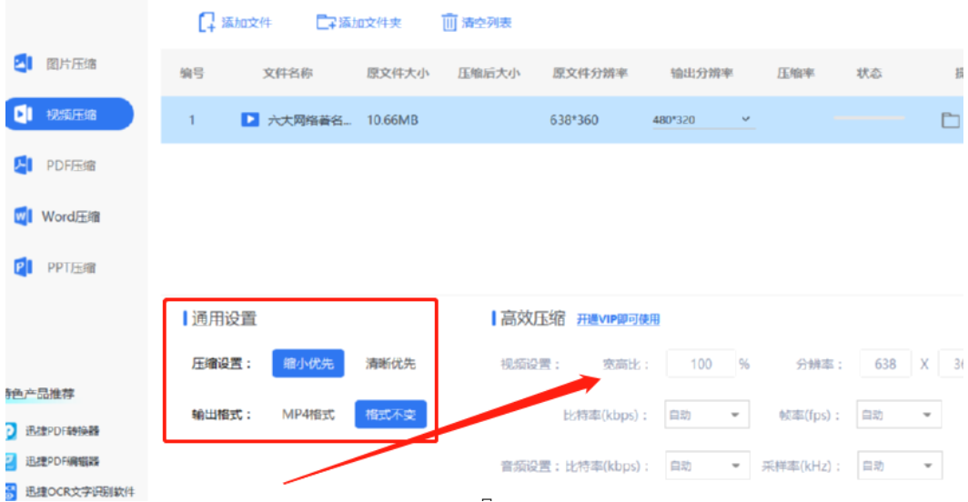This screenshot has width=968, height=502.
Task: Click the 原文件大小 column header
Action: tap(398, 73)
